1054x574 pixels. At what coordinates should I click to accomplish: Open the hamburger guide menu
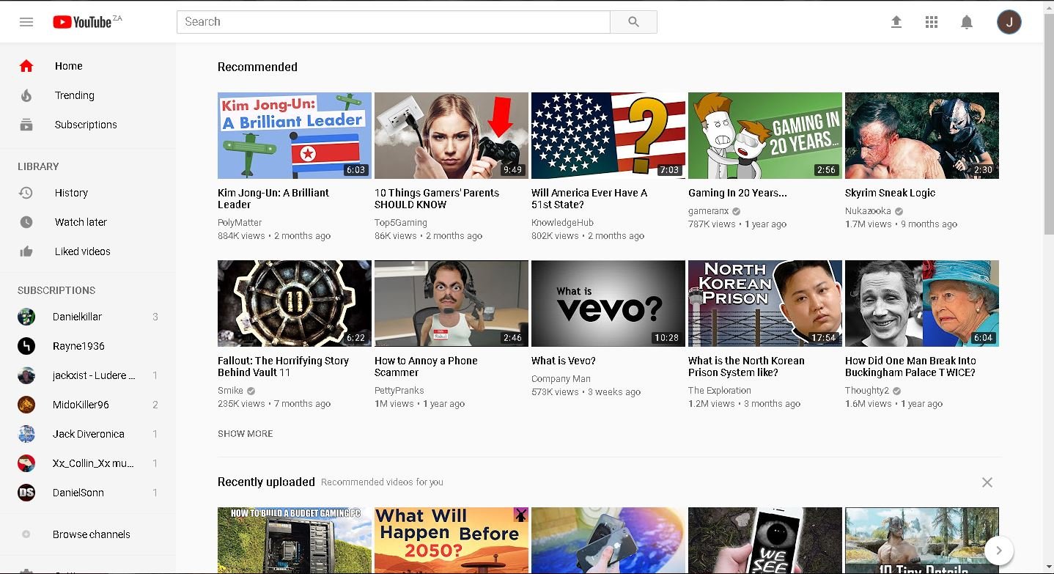26,22
